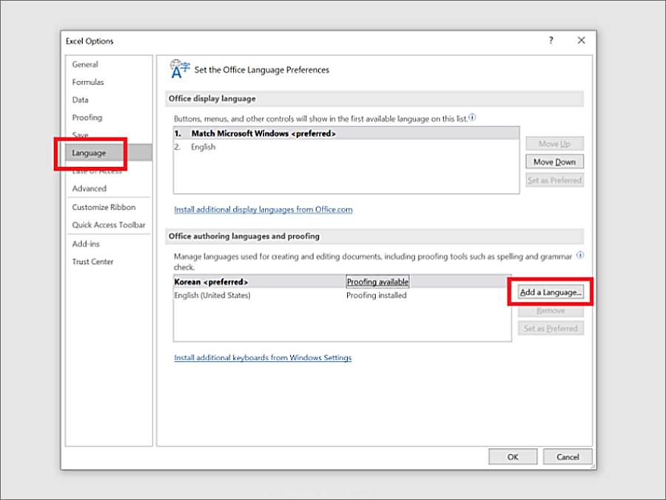Viewport: 666px width, 500px height.
Task: Open the Formulas options category
Action: click(x=88, y=82)
